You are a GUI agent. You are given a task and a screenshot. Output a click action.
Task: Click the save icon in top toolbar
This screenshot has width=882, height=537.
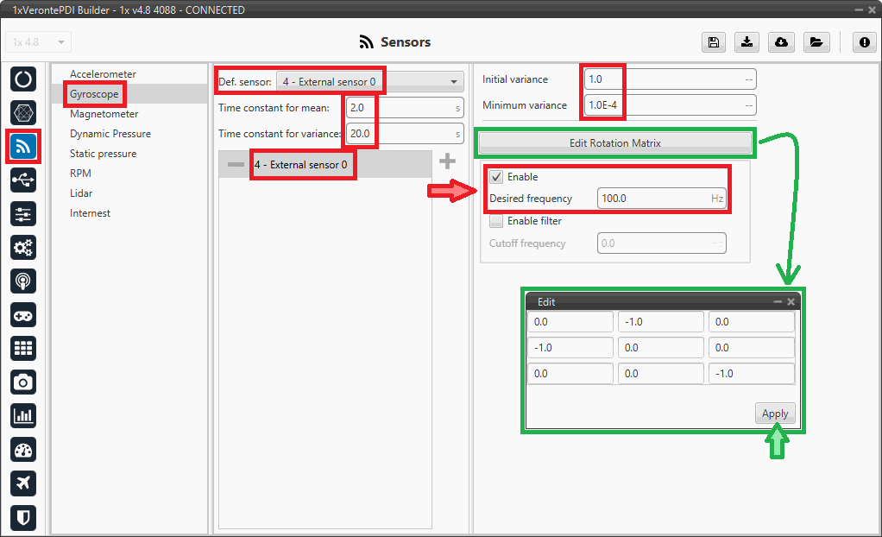click(x=713, y=42)
